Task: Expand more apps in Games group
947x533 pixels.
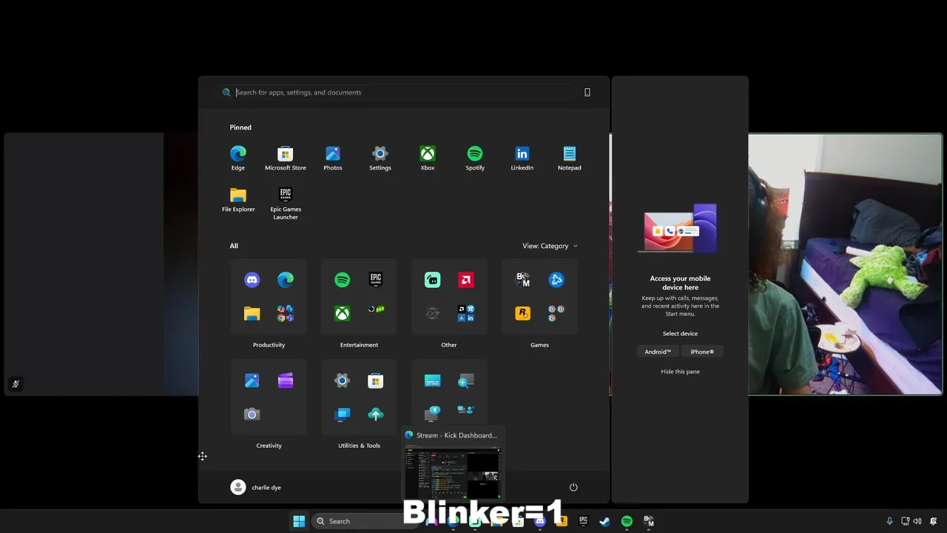Action: click(x=556, y=313)
